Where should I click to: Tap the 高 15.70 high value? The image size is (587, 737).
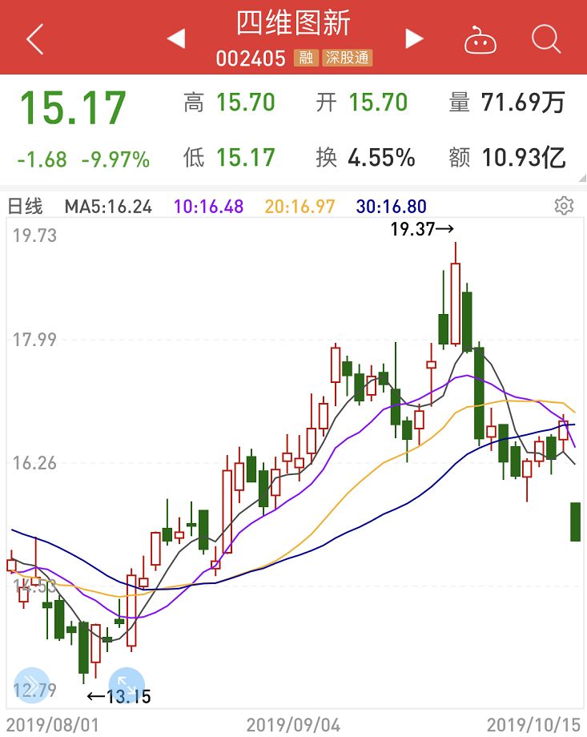pos(229,103)
